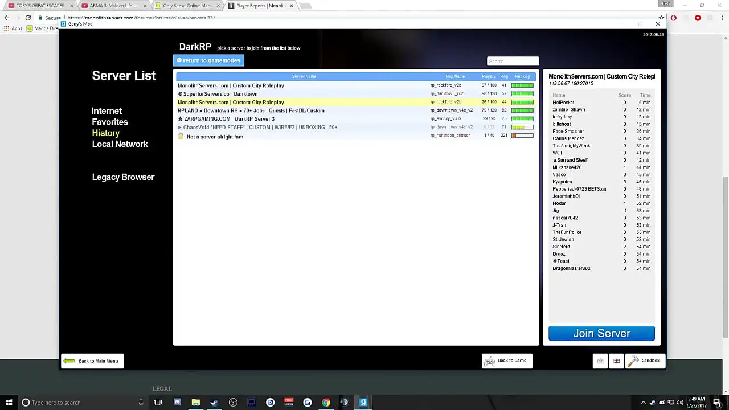The height and width of the screenshot is (410, 729).
Task: Open Steam from the taskbar
Action: [214, 403]
